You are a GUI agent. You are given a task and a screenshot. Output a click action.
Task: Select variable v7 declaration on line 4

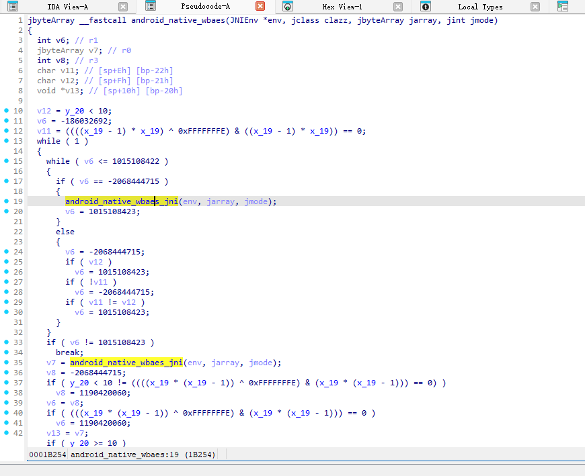tap(95, 50)
